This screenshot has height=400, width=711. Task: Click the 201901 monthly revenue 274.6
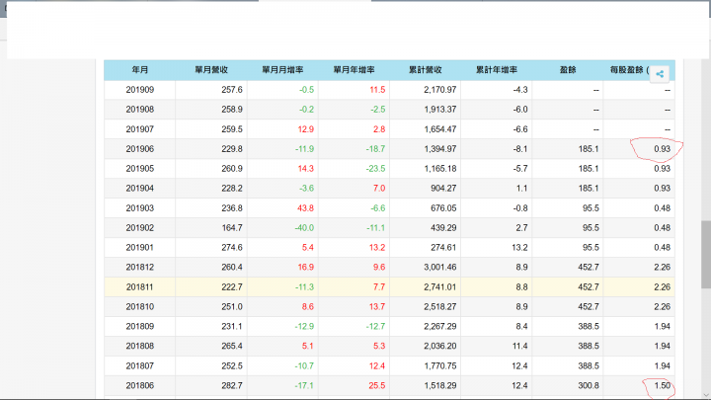point(232,248)
